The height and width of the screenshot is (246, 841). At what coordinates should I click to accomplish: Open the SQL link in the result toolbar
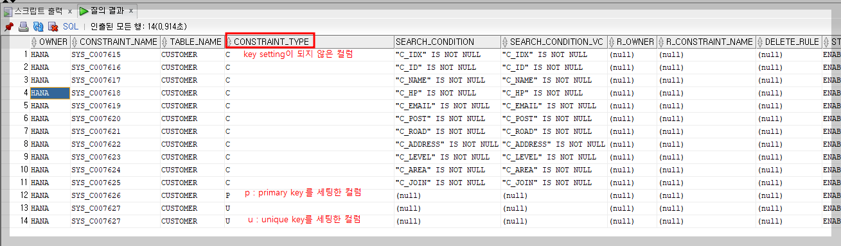[x=70, y=27]
